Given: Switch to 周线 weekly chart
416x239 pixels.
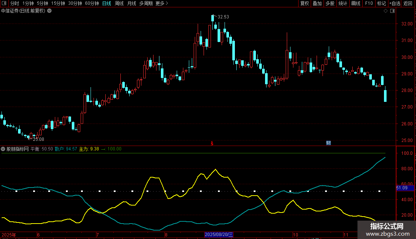Looking at the screenshot, I should [119, 3].
